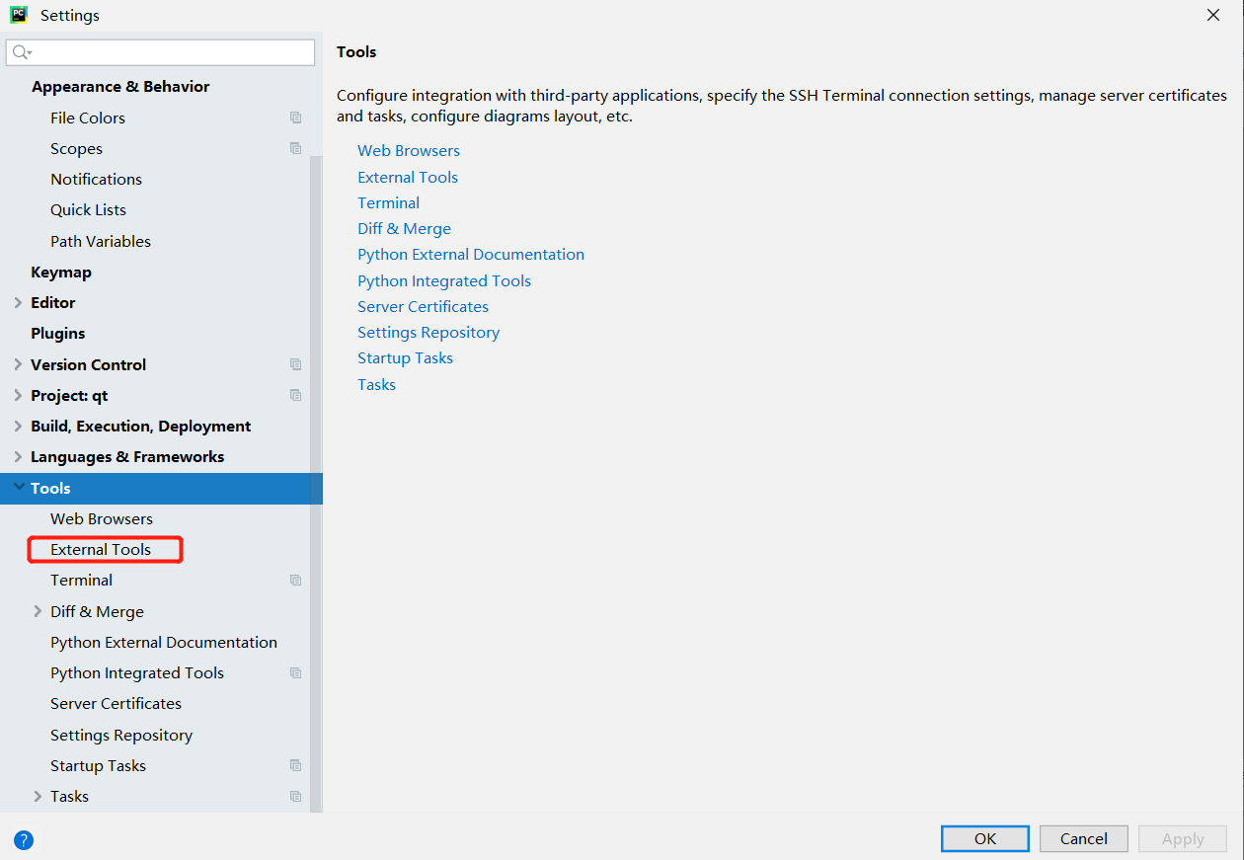Open the Settings Repository link
Image resolution: width=1244 pixels, height=860 pixels.
click(428, 333)
